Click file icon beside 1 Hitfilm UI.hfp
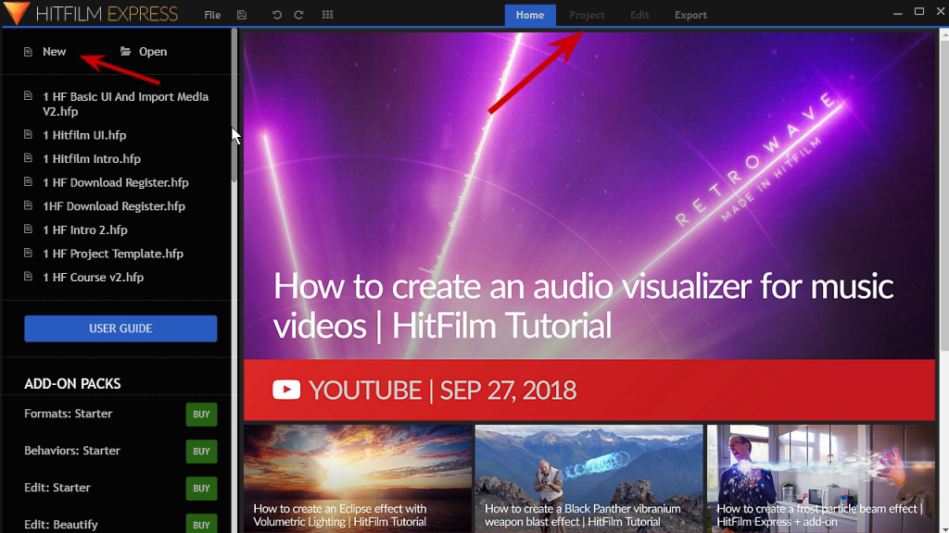Viewport: 949px width, 533px height. coord(28,135)
